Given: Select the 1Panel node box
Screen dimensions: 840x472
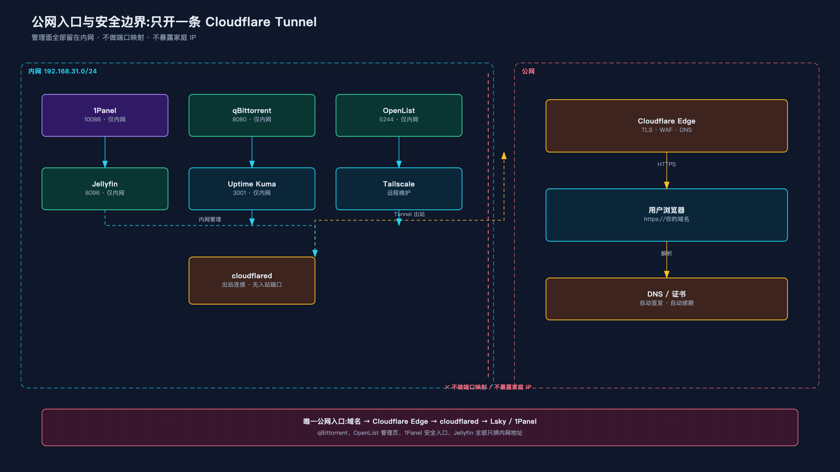Looking at the screenshot, I should click(105, 115).
